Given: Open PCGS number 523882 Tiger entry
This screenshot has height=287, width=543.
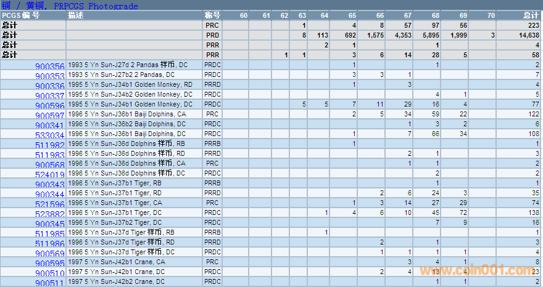Looking at the screenshot, I should pos(50,214).
